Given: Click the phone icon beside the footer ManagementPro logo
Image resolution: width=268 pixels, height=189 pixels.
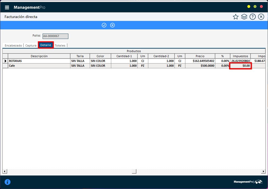Looking at the screenshot, I should point(258,182).
